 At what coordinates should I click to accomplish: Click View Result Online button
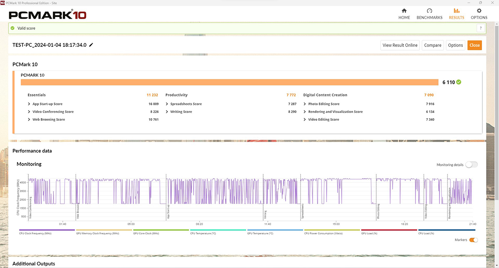[400, 45]
